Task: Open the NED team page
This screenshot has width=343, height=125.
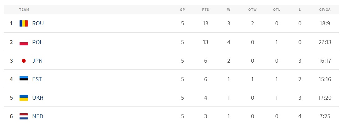Action: click(38, 116)
